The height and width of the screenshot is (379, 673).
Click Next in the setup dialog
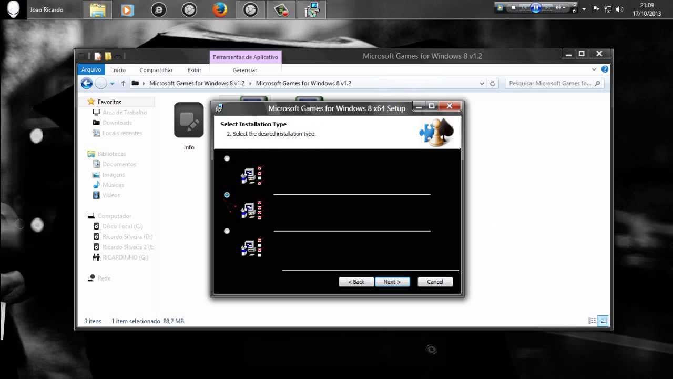pyautogui.click(x=392, y=282)
